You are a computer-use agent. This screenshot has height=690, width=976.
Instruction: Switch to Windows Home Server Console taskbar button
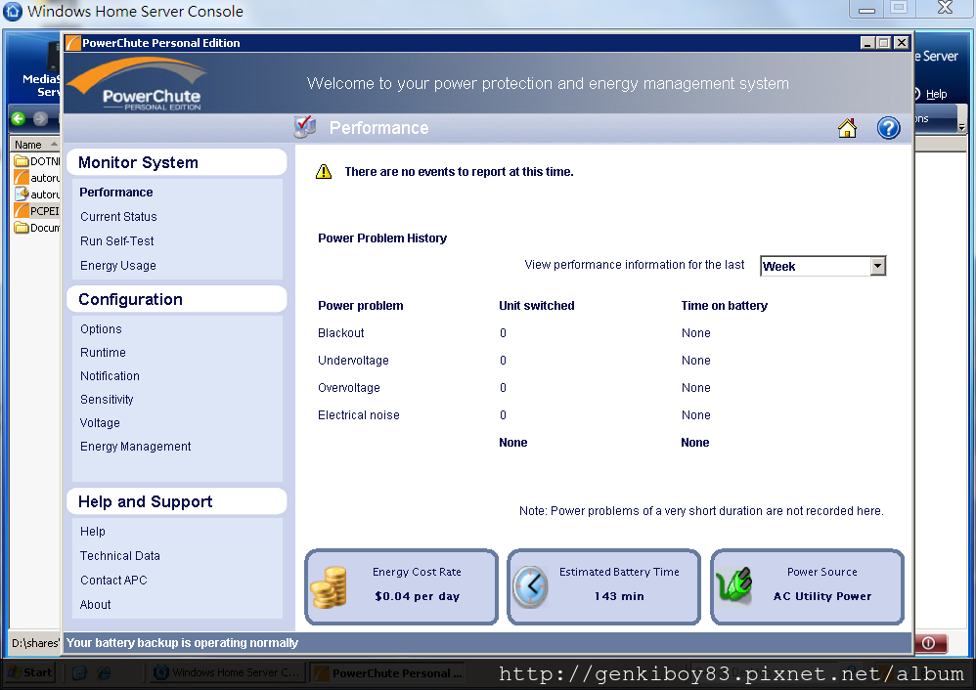pos(227,672)
